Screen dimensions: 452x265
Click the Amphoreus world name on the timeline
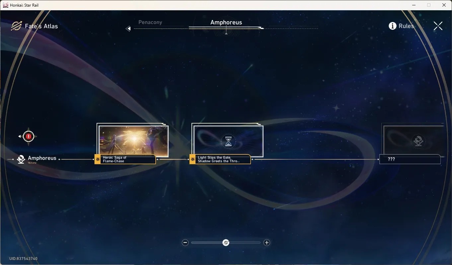click(42, 158)
